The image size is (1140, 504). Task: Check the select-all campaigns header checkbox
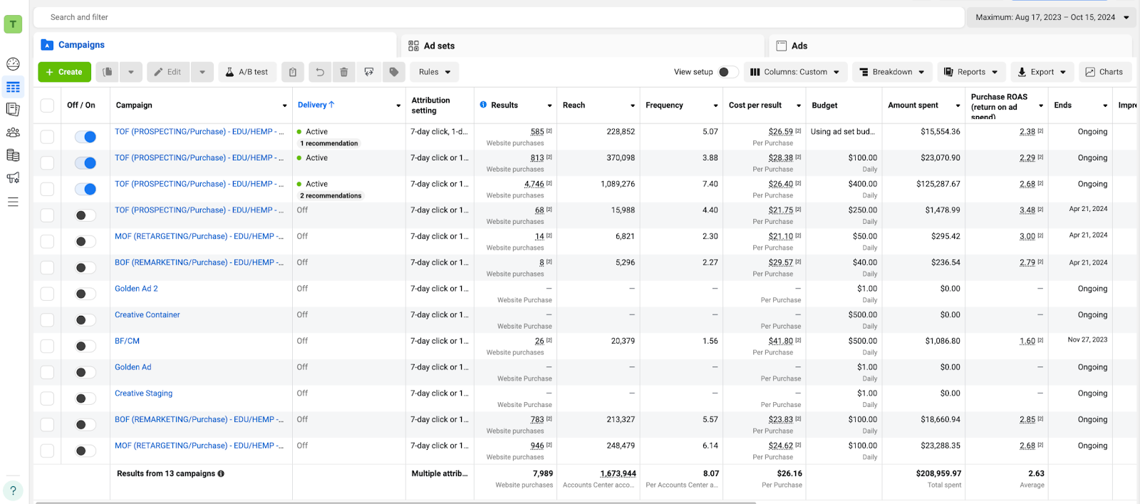47,106
